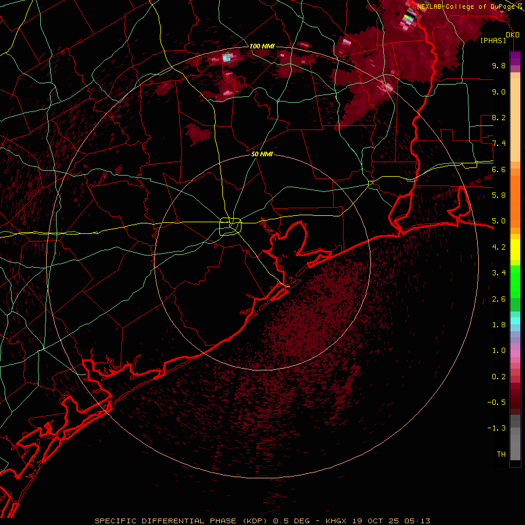
Task: Click the 1.0 value on the color scale
Action: (x=499, y=351)
